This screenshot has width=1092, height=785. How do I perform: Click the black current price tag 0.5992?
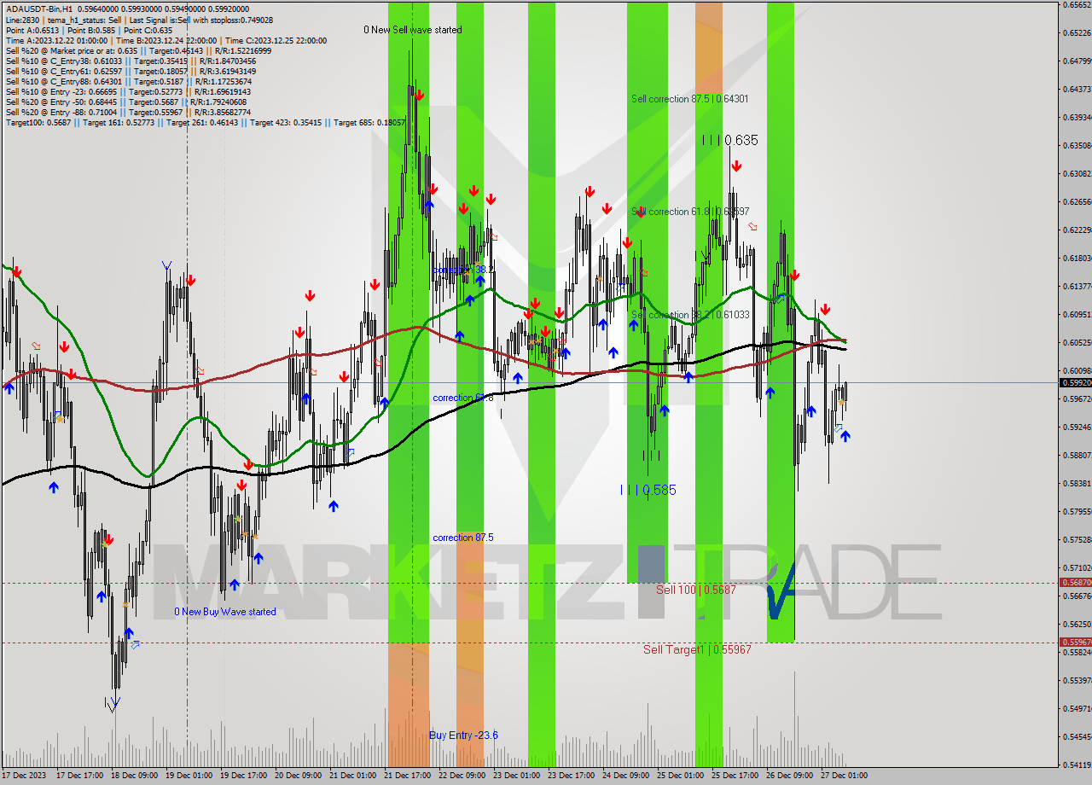coord(1075,383)
